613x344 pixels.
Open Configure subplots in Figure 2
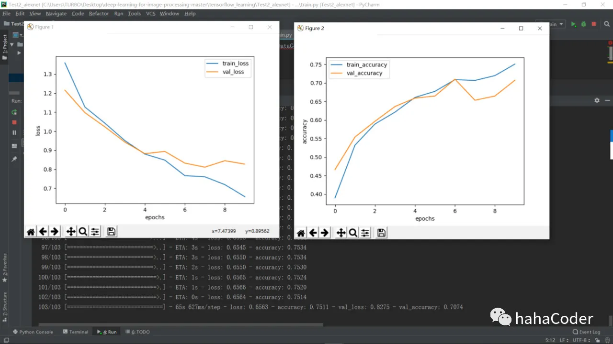pyautogui.click(x=365, y=233)
